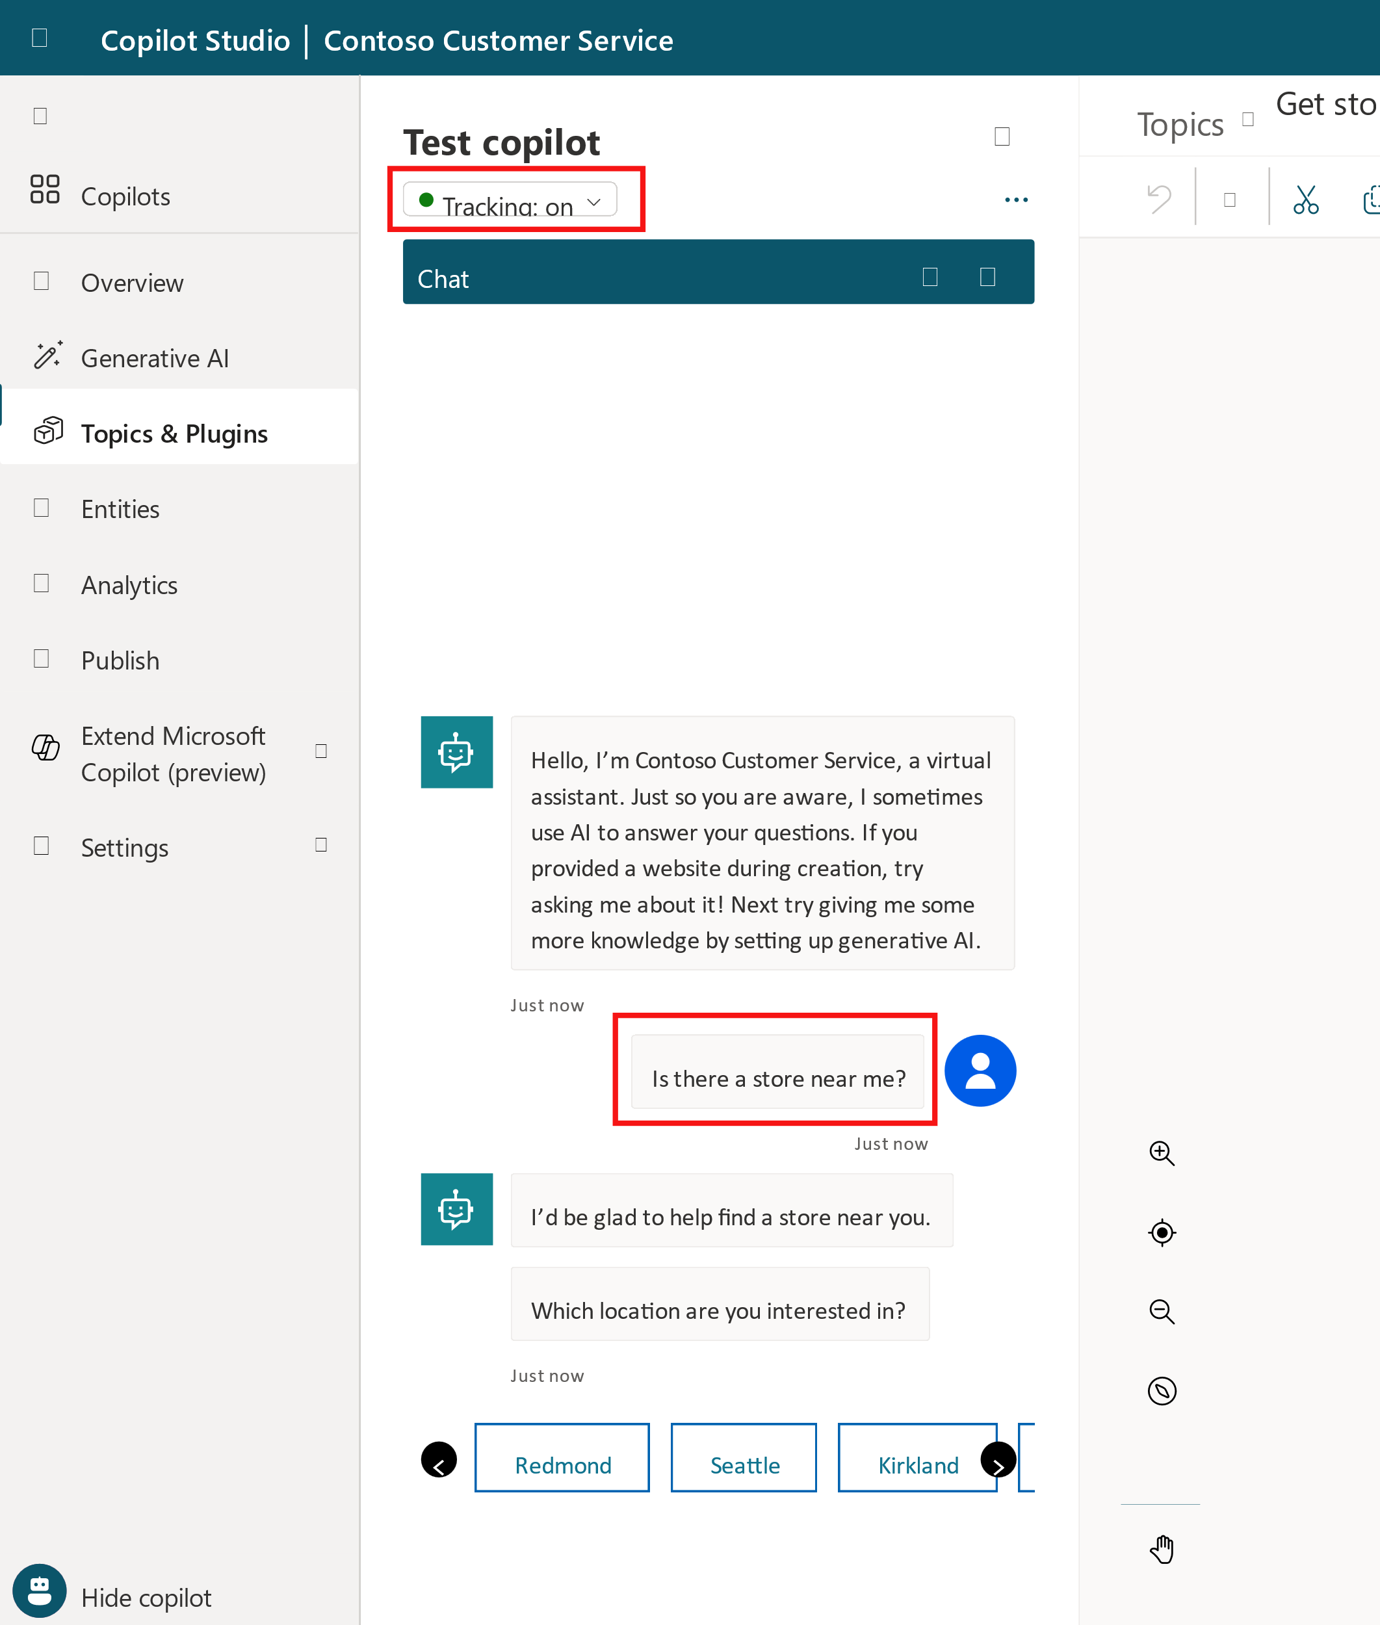The height and width of the screenshot is (1625, 1380).
Task: Open Generative AI via the wand icon
Action: pos(47,355)
